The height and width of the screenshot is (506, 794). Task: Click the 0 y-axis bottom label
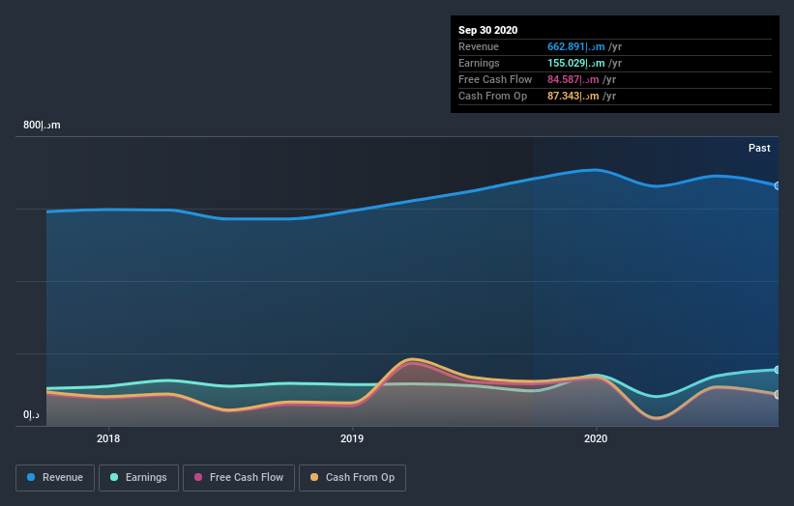click(x=31, y=414)
